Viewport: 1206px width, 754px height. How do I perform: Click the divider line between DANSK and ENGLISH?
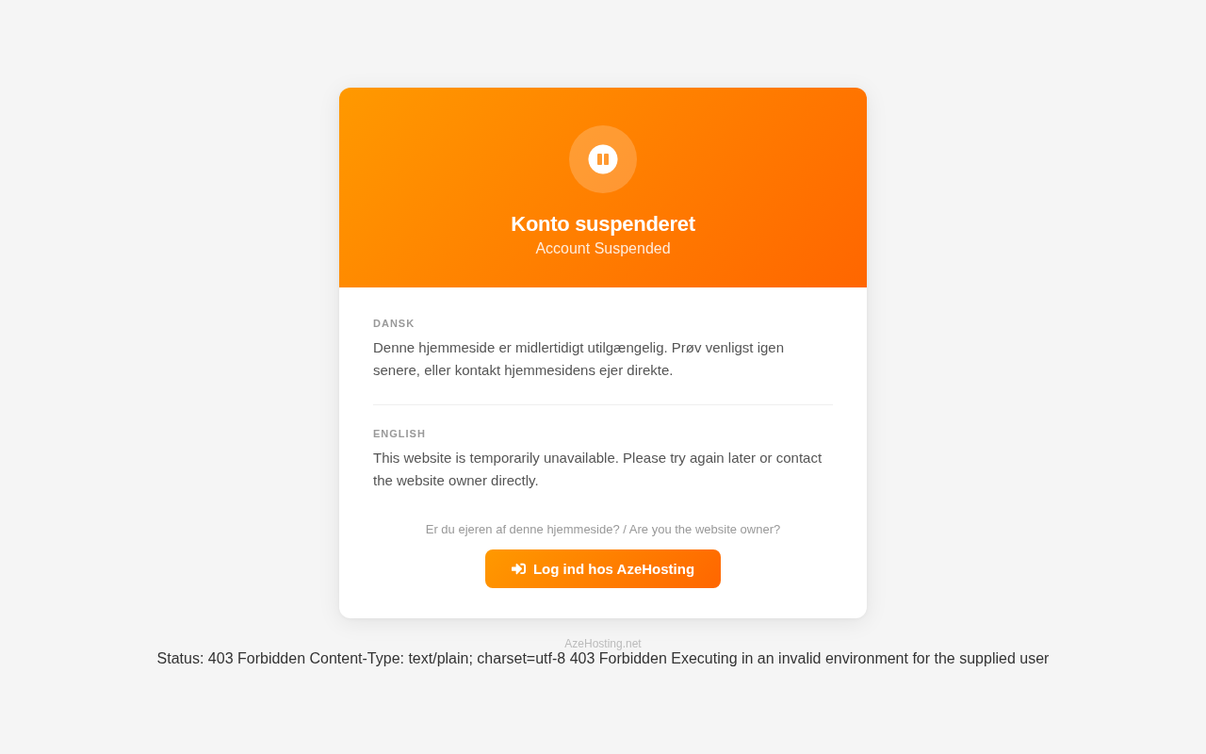click(603, 405)
